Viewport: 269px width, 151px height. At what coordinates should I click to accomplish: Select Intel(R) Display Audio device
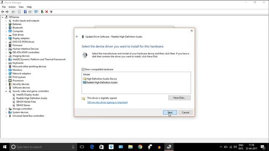click(x=27, y=95)
